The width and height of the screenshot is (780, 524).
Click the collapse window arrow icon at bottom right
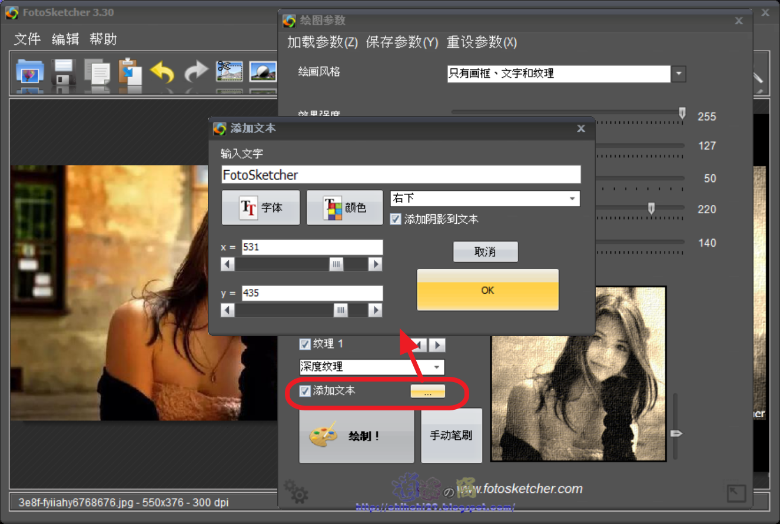pyautogui.click(x=736, y=493)
